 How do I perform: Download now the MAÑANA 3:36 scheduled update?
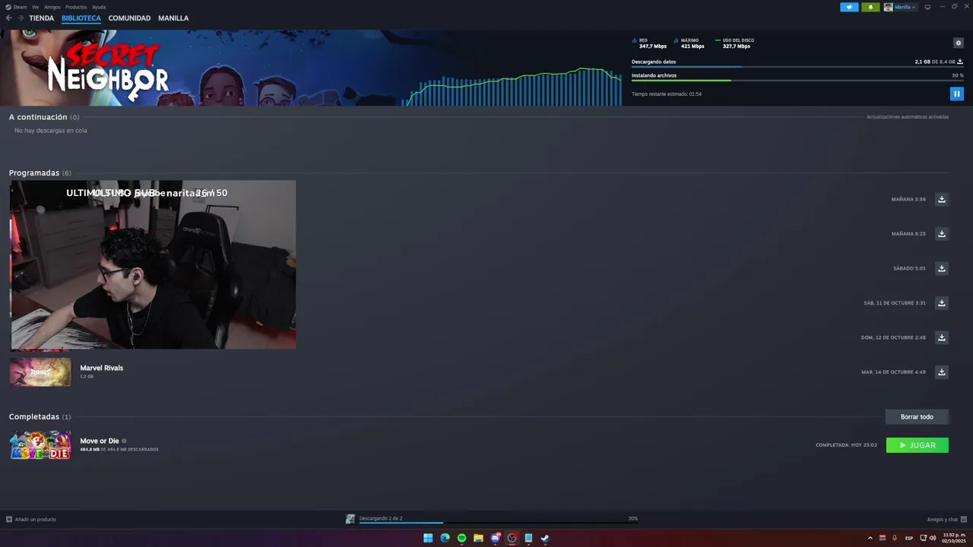[942, 199]
